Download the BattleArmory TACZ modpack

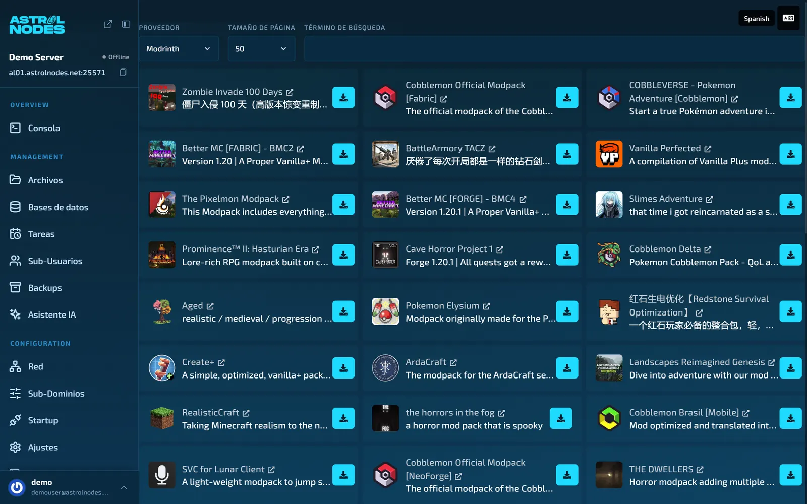pyautogui.click(x=567, y=154)
